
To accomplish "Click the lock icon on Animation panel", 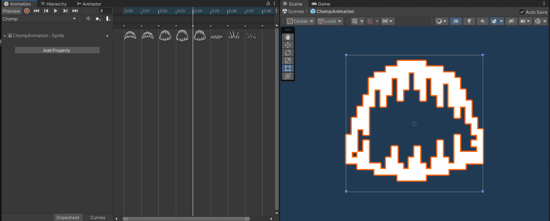I will pyautogui.click(x=268, y=3).
